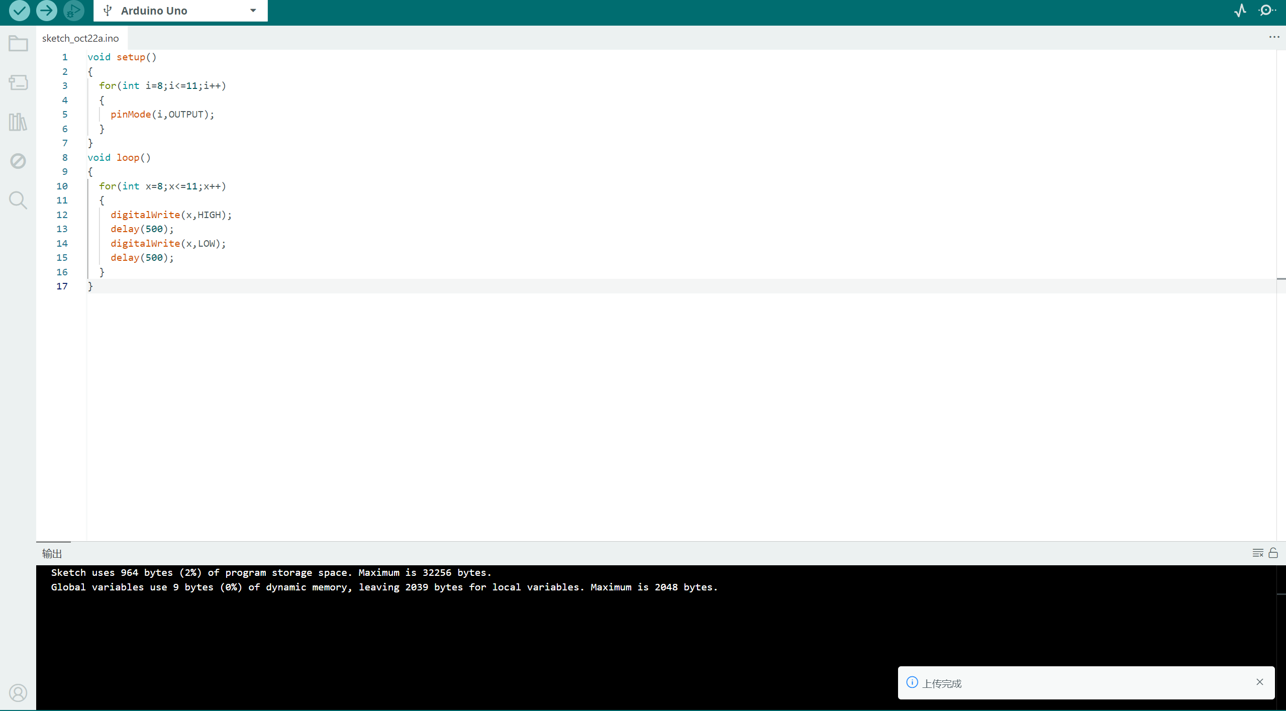This screenshot has height=711, width=1286.
Task: Open the user account profile icon
Action: 18,693
